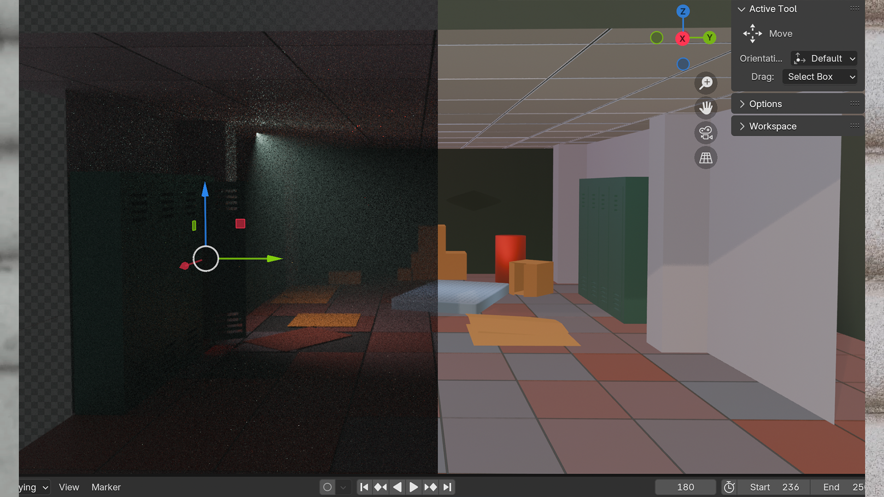Open the Marker menu in the timeline
The height and width of the screenshot is (497, 884).
(x=106, y=487)
